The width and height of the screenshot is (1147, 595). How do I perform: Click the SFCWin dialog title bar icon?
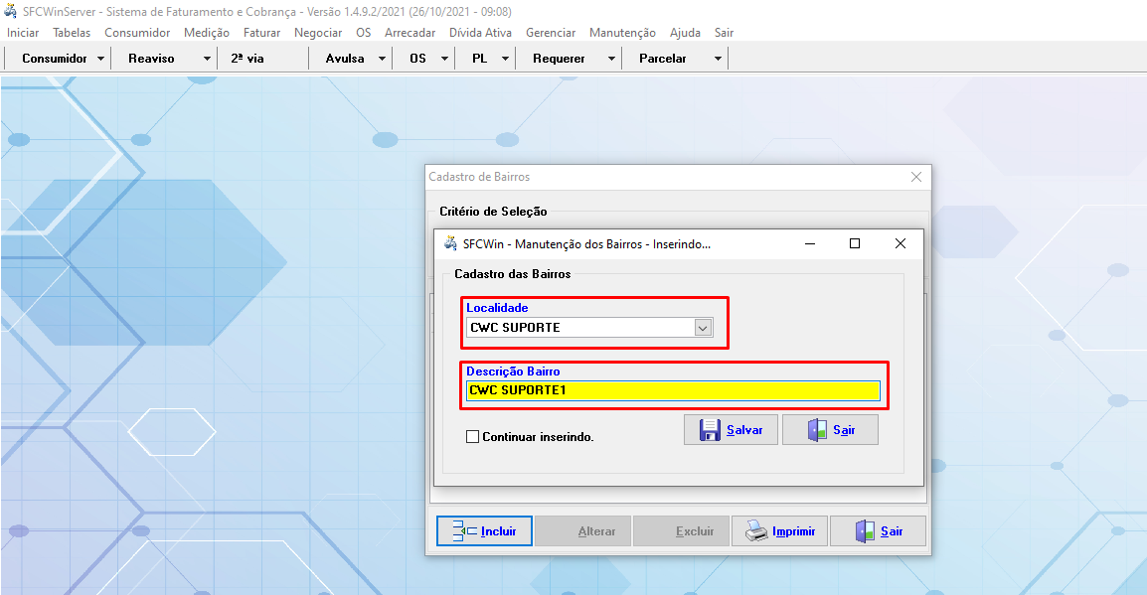[450, 243]
